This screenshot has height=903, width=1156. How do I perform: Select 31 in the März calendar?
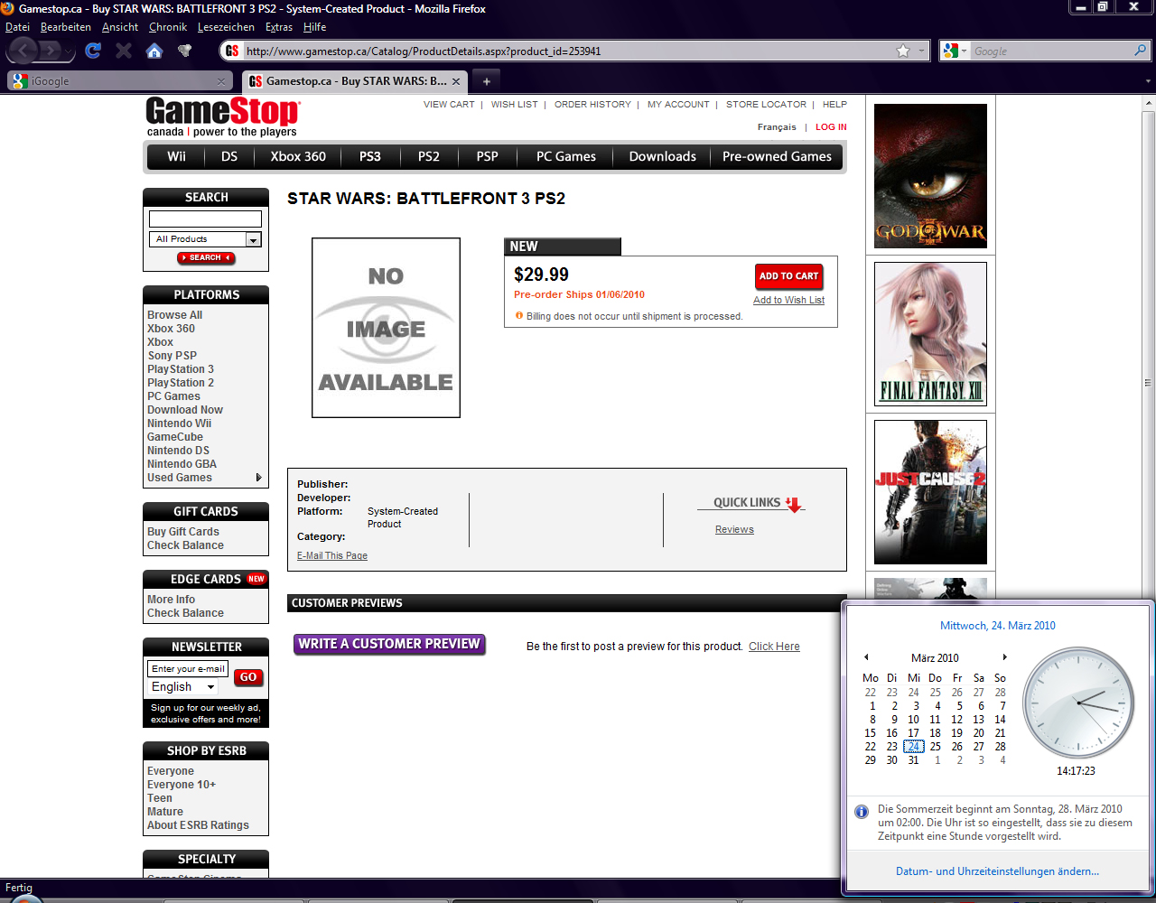913,760
